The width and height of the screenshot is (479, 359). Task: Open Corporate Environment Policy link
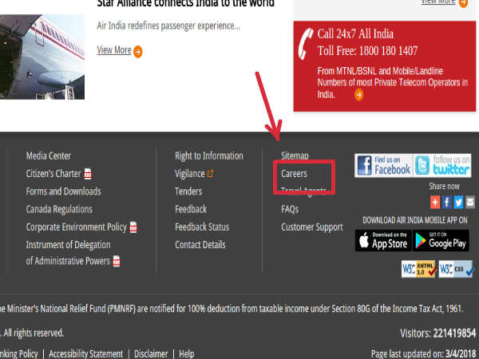click(77, 227)
